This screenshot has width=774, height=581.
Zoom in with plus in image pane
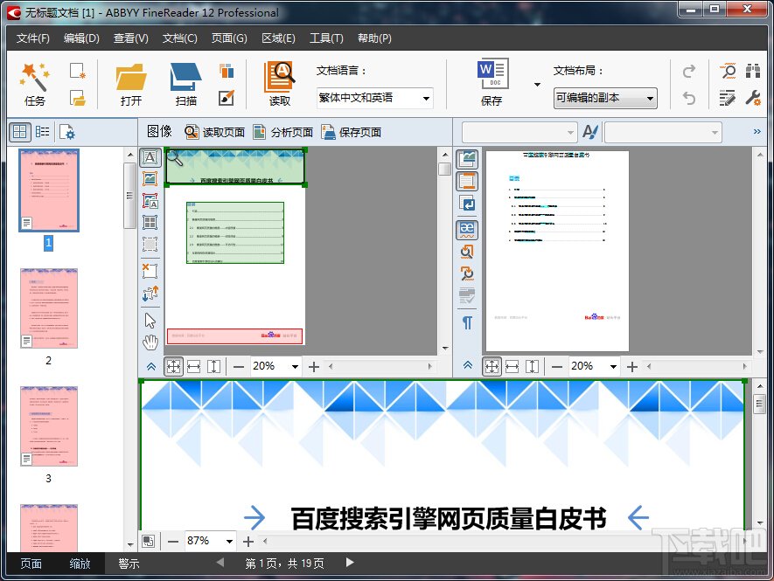pos(313,366)
